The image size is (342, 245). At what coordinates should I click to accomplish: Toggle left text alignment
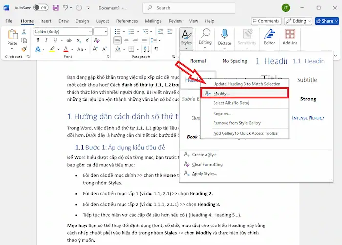click(x=117, y=40)
